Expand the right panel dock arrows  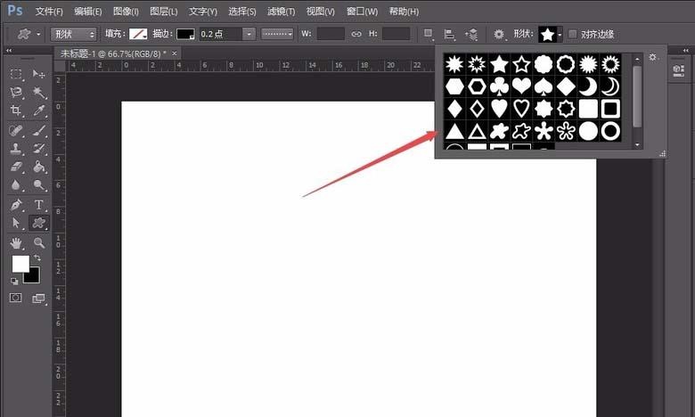tap(685, 51)
